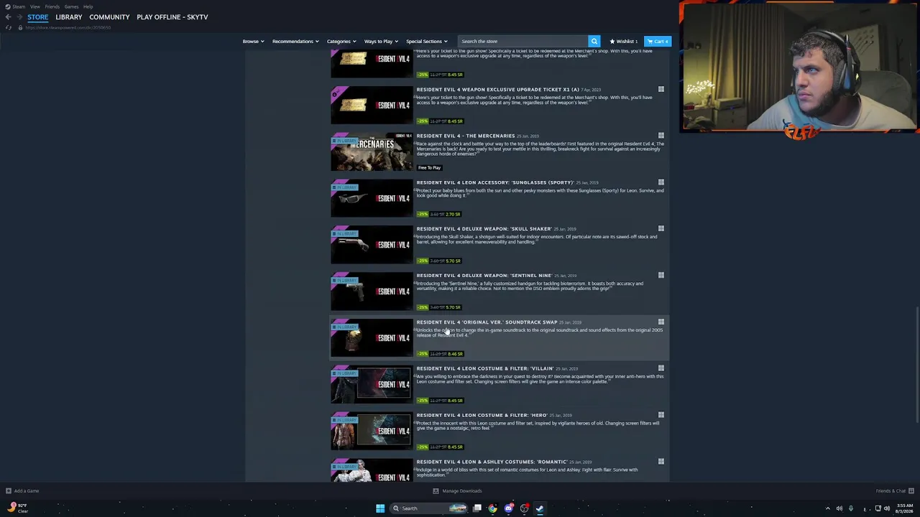Click the Free To Play label on Mercenaries
920x517 pixels.
(x=429, y=167)
